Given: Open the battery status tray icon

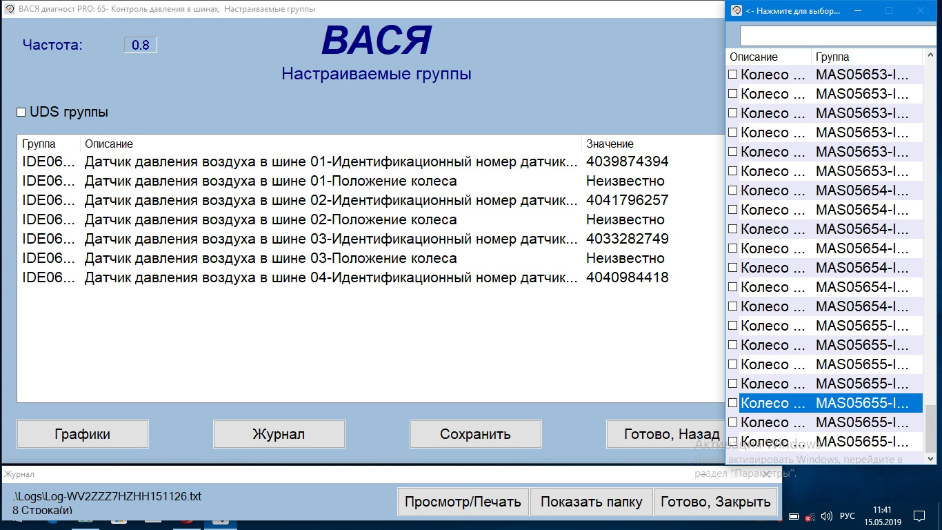Looking at the screenshot, I should (794, 516).
